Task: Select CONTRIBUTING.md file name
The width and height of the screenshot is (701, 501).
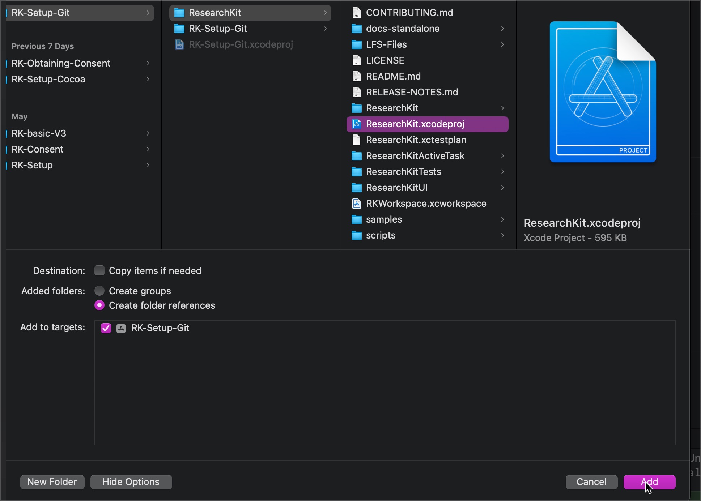Action: point(409,13)
